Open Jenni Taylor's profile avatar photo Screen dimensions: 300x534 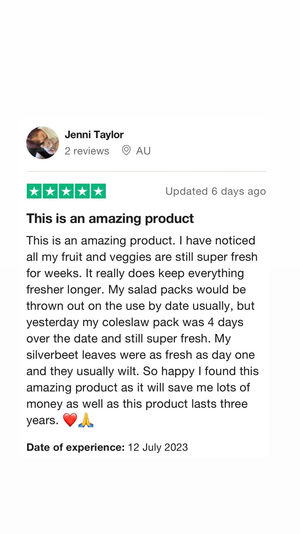42,143
